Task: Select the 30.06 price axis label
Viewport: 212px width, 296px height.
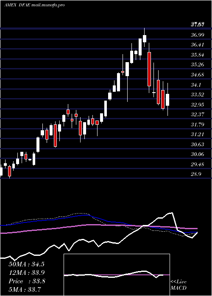Action: point(198,154)
